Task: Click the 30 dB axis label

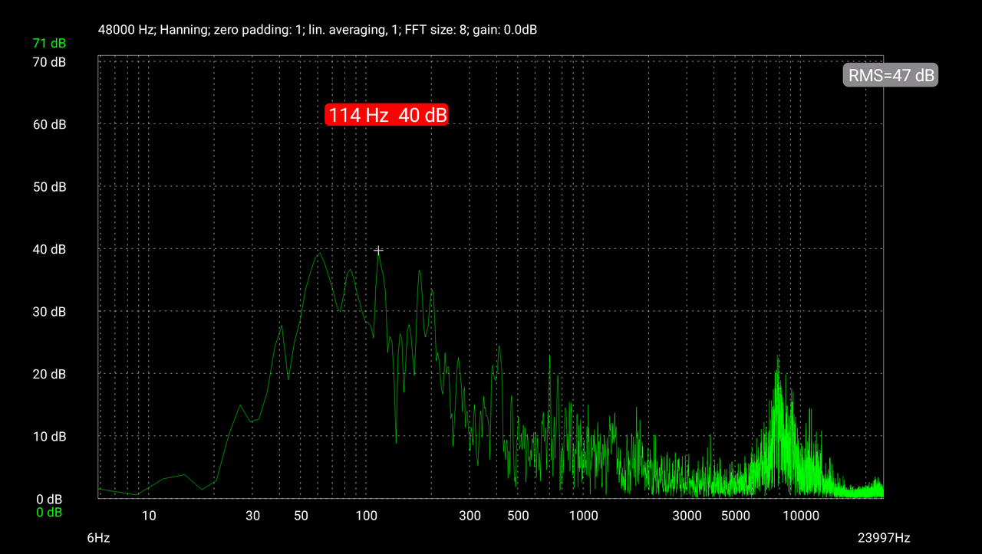Action: click(50, 312)
